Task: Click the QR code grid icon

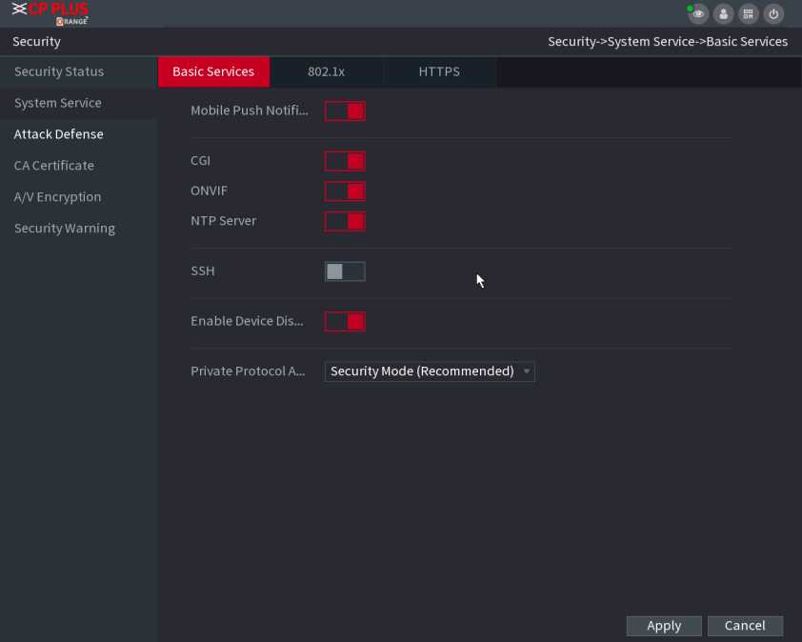Action: pos(749,13)
